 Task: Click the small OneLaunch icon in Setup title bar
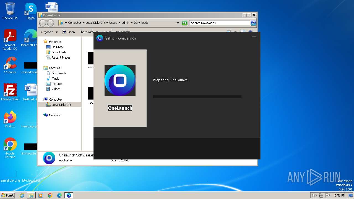point(100,38)
